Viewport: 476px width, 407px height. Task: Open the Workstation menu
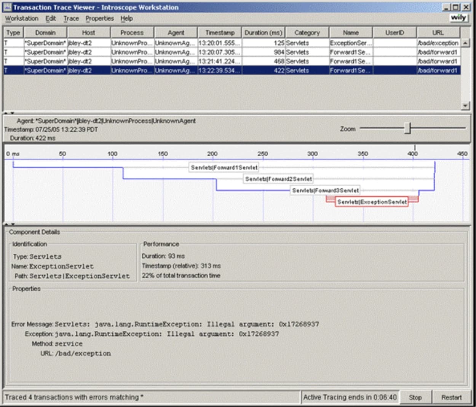22,18
